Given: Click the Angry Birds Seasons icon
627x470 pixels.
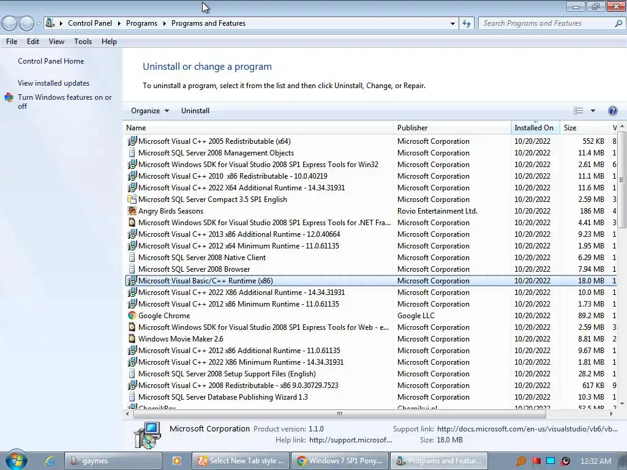Looking at the screenshot, I should [x=132, y=211].
